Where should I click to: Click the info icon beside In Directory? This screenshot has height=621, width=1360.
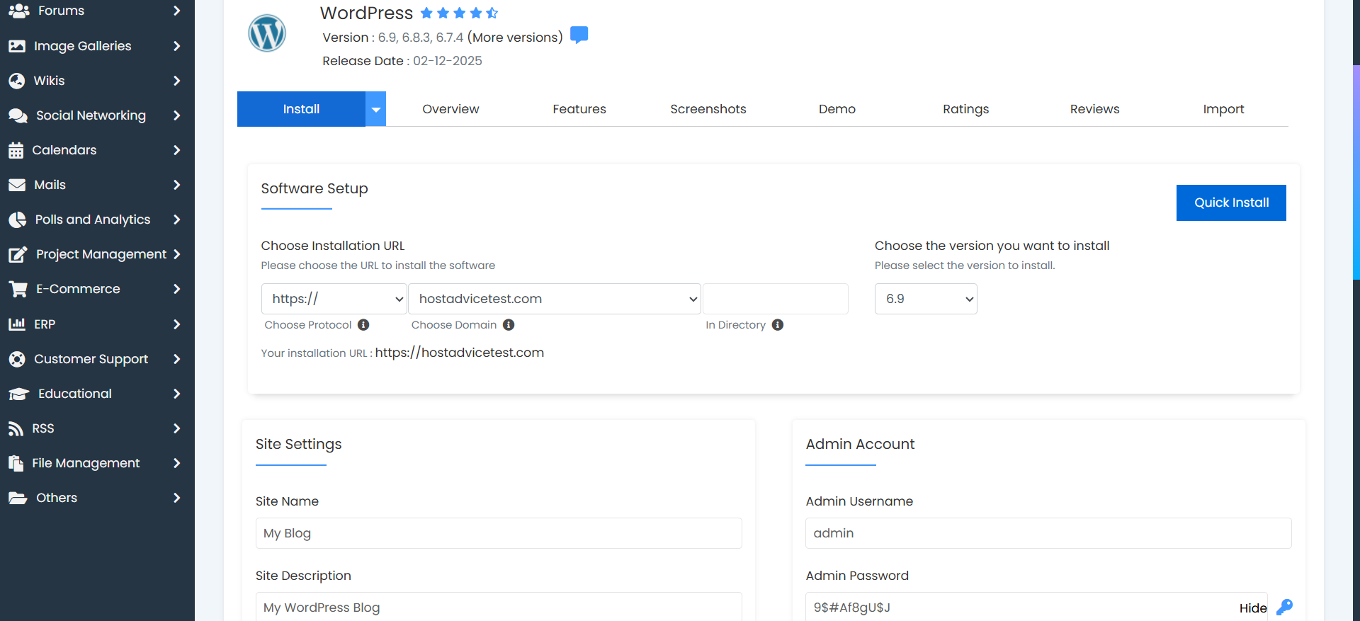pos(778,325)
